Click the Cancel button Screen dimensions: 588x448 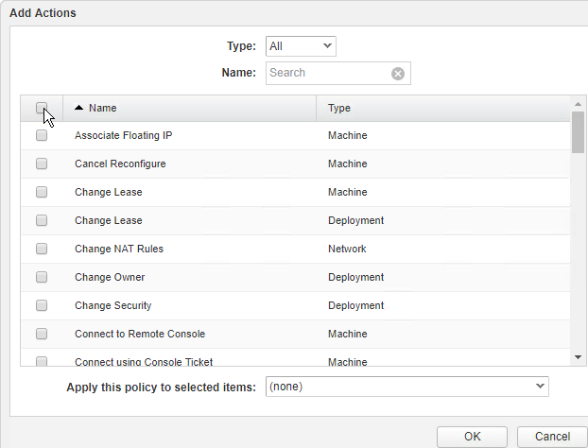click(x=552, y=437)
